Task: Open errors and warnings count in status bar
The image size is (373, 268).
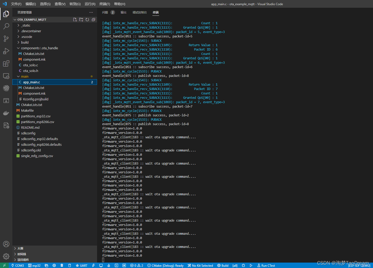Action: (x=137, y=265)
